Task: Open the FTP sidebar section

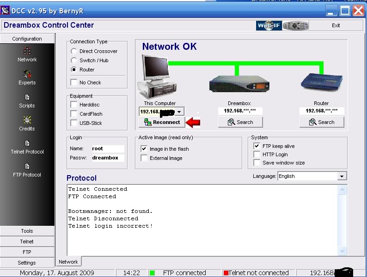Action: [27, 252]
